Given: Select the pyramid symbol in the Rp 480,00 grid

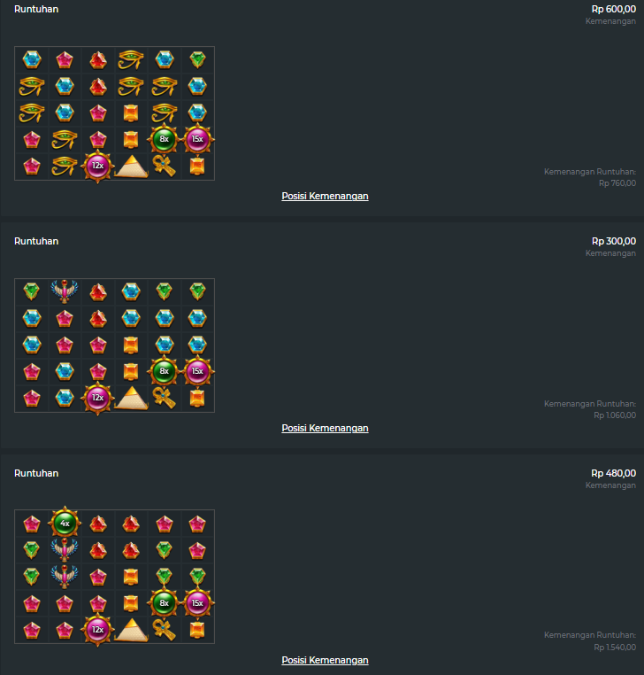Looking at the screenshot, I should 131,630.
